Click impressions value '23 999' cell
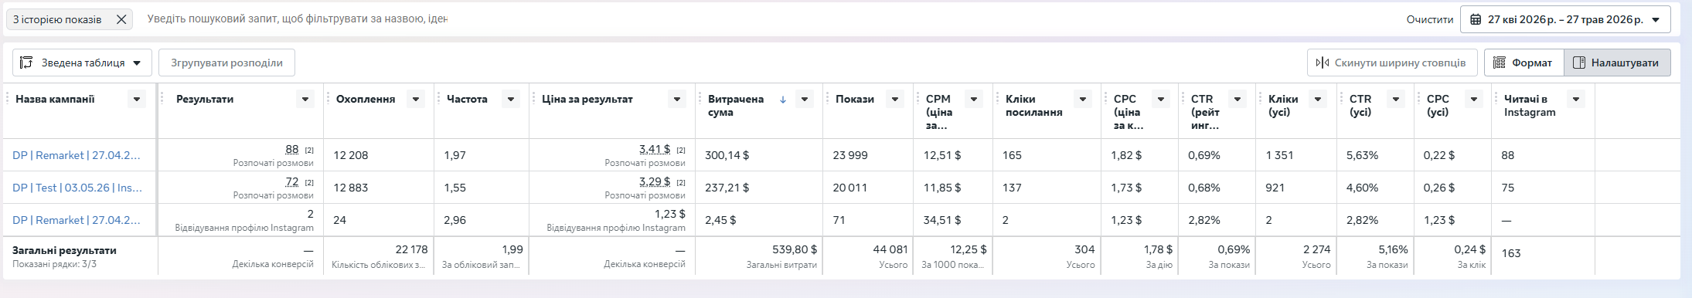The image size is (1692, 298). pos(850,155)
